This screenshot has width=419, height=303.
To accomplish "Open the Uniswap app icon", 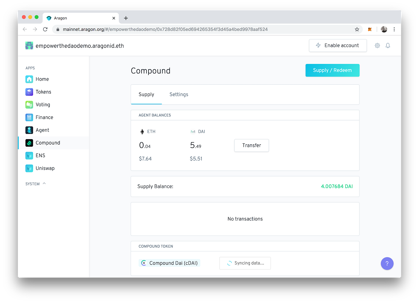I will [x=29, y=168].
